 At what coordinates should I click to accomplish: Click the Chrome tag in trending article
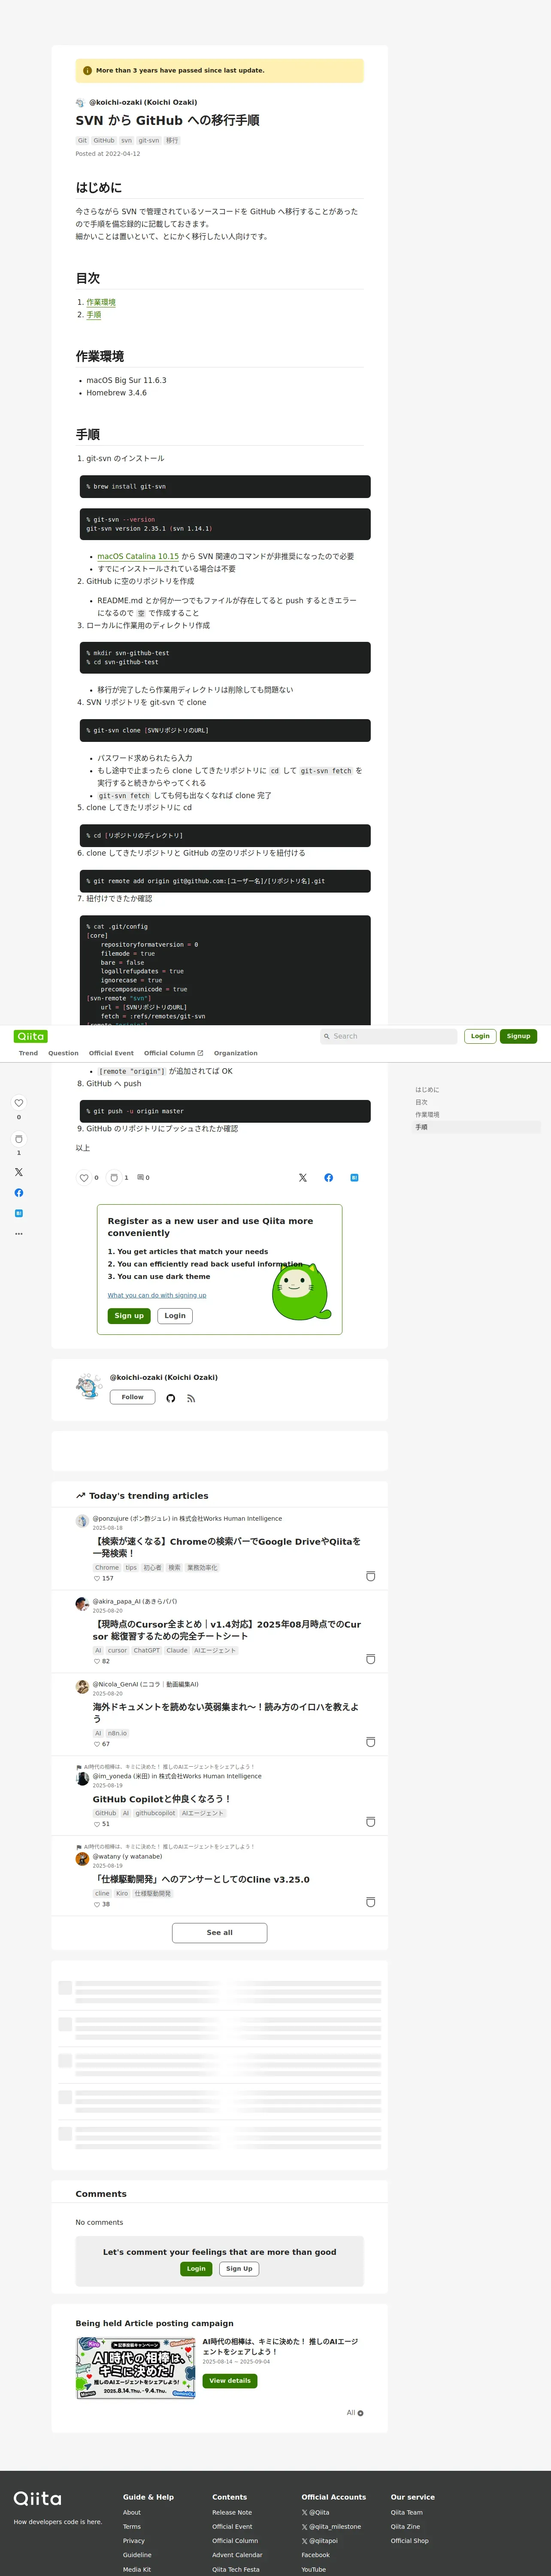(107, 1568)
